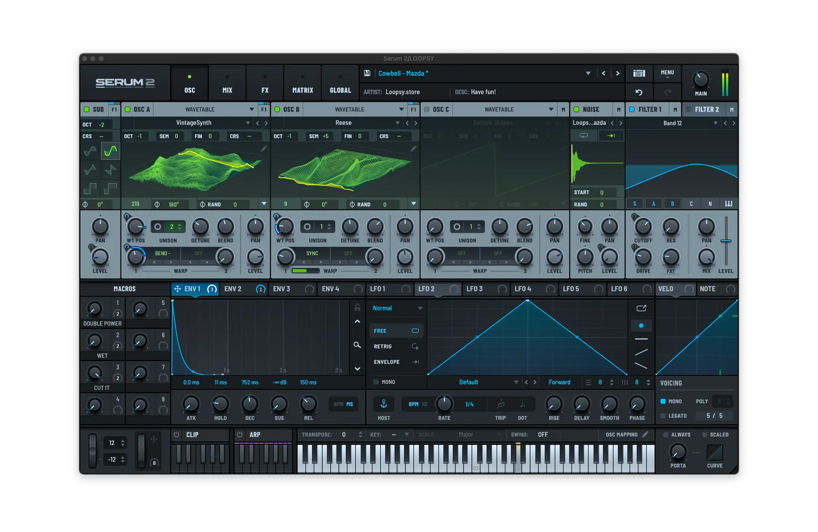Screen dimensions: 818x532
Task: Open the Band 12 filter type dropdown
Action: [x=674, y=123]
